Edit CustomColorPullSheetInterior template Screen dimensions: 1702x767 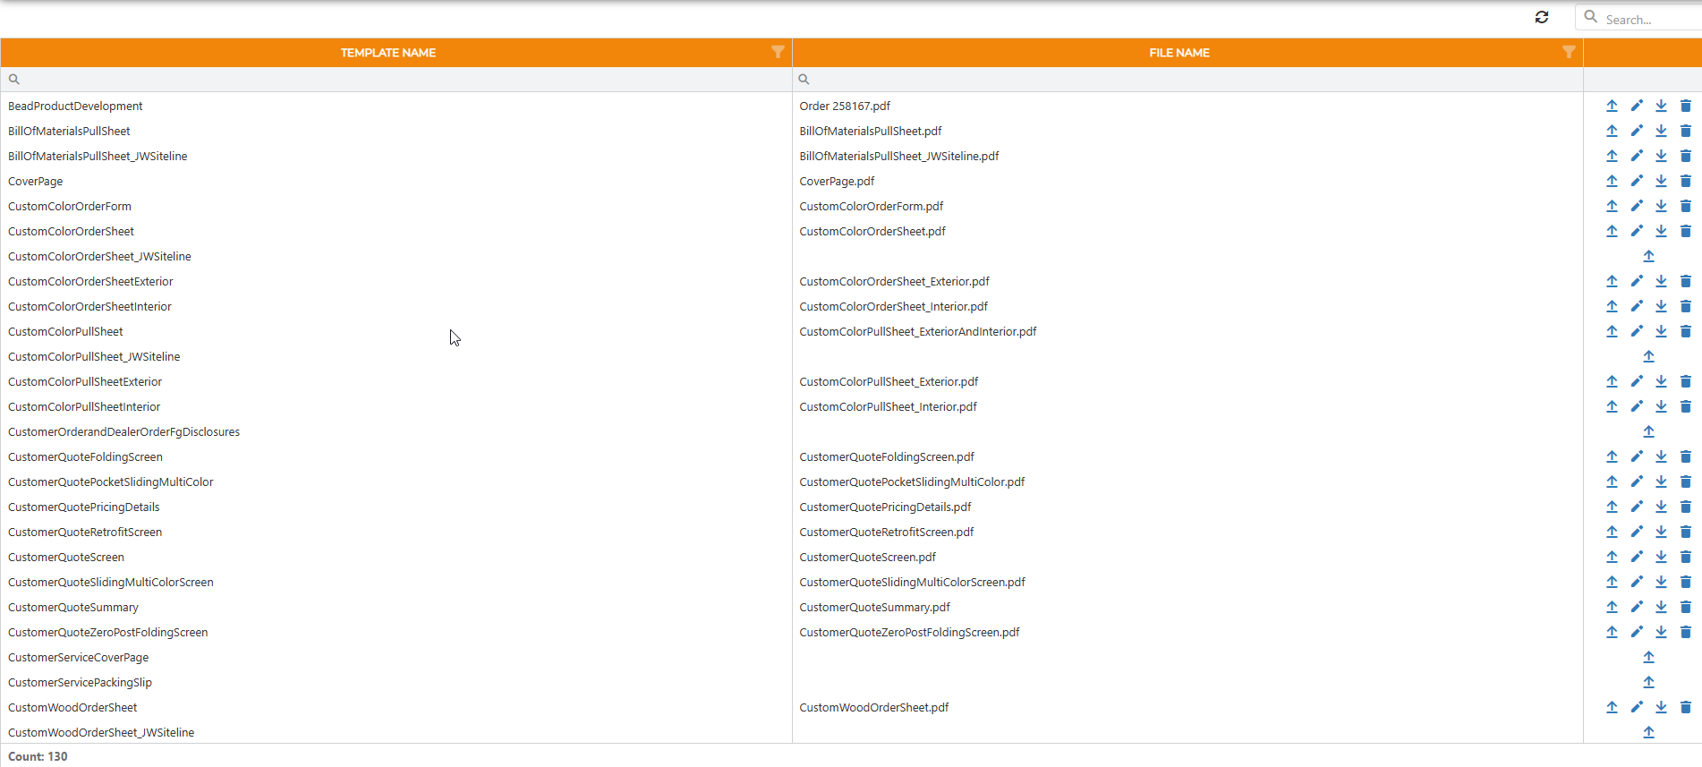pyautogui.click(x=1637, y=406)
